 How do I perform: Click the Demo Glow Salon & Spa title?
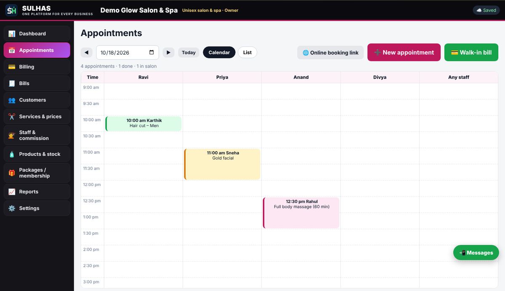[x=139, y=10]
